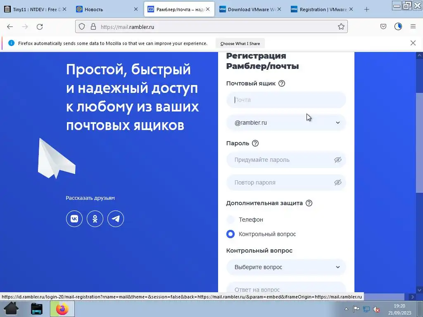Open the file manager taskbar icon
Image resolution: width=423 pixels, height=317 pixels.
pos(37,309)
